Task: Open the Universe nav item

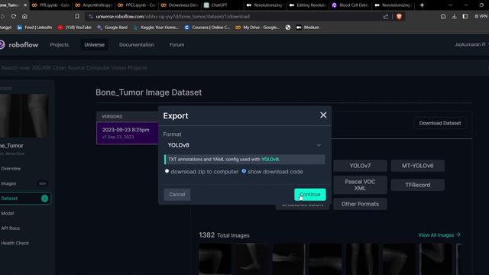Action: (x=94, y=44)
